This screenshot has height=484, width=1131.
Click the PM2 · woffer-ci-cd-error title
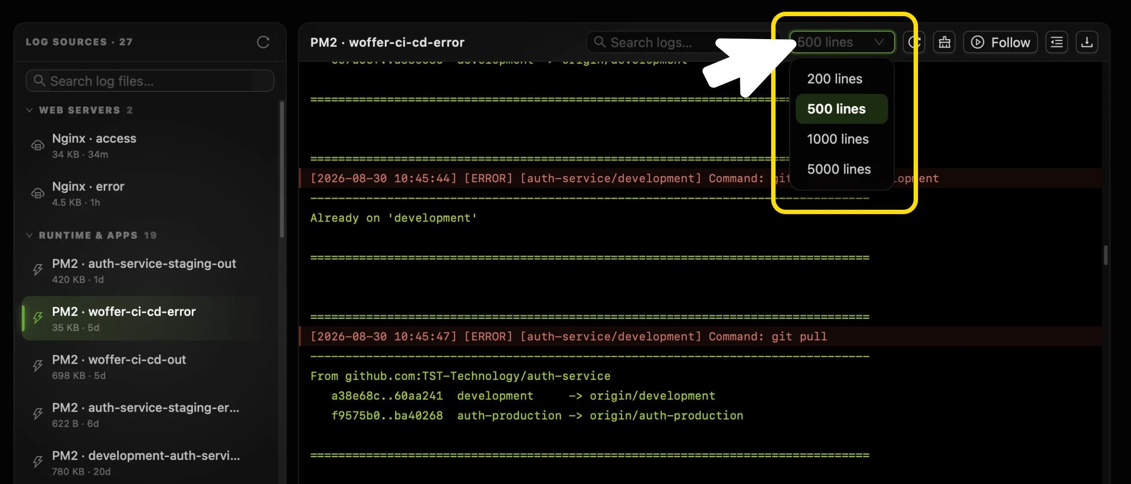click(387, 43)
